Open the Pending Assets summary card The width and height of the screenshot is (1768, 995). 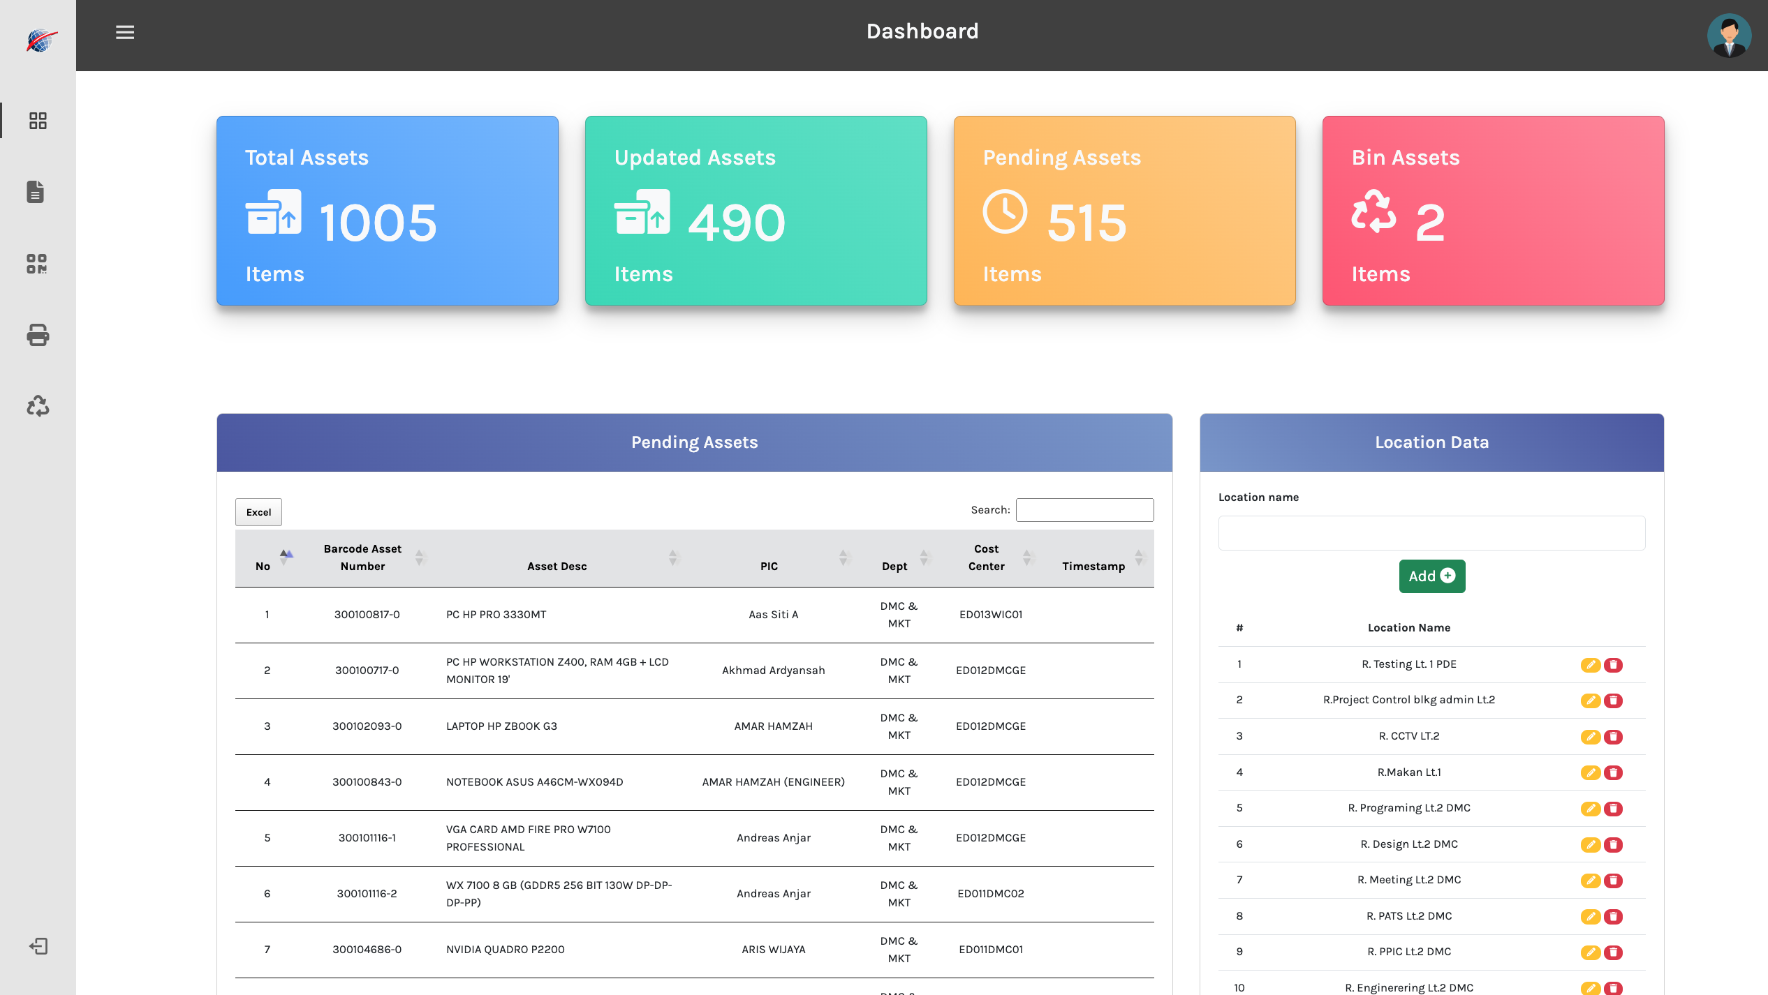[x=1125, y=211]
